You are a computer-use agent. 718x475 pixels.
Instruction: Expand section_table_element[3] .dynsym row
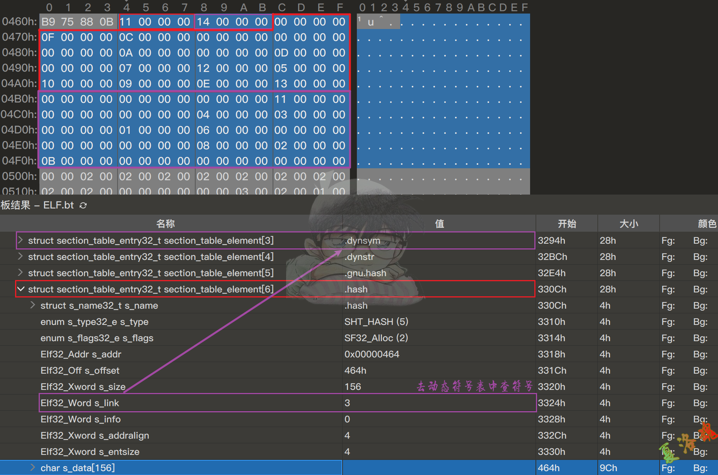click(20, 240)
